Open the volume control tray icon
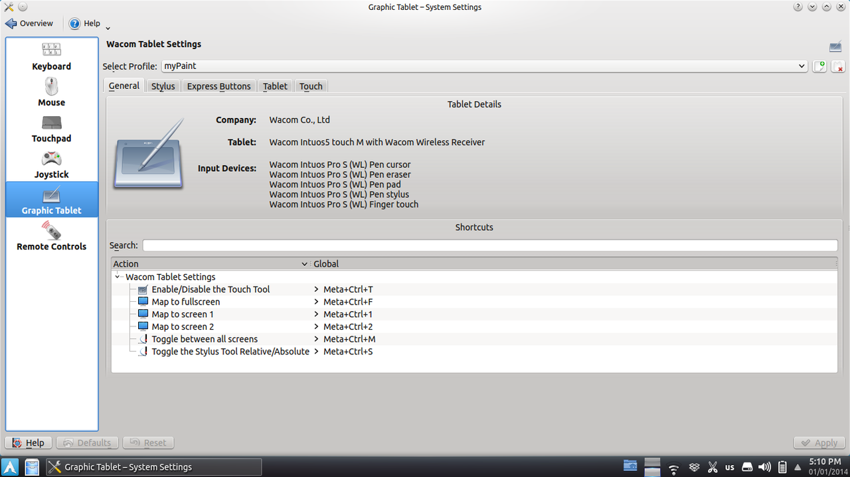 click(764, 467)
